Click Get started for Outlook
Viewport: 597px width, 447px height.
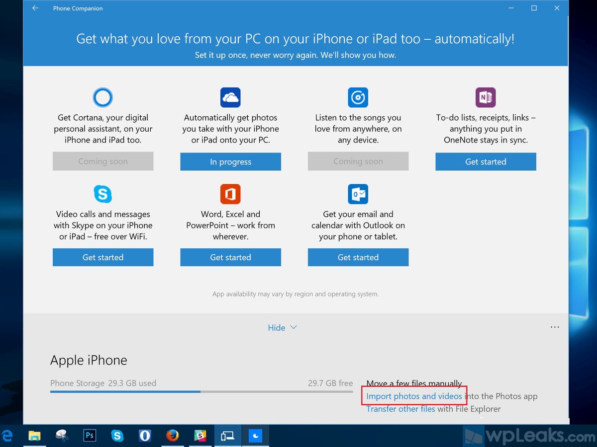(x=358, y=257)
